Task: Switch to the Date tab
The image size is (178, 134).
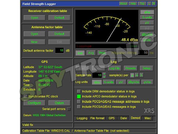Action: coord(123,118)
